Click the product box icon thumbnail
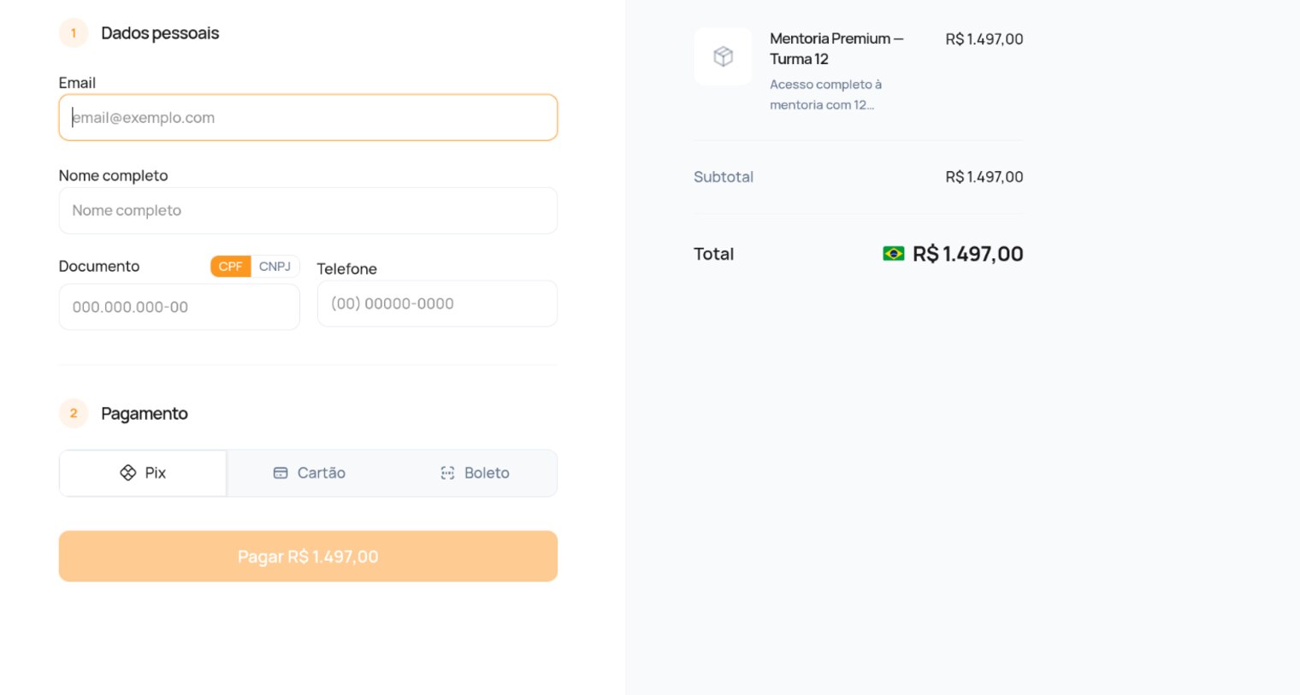The width and height of the screenshot is (1300, 695). click(723, 56)
